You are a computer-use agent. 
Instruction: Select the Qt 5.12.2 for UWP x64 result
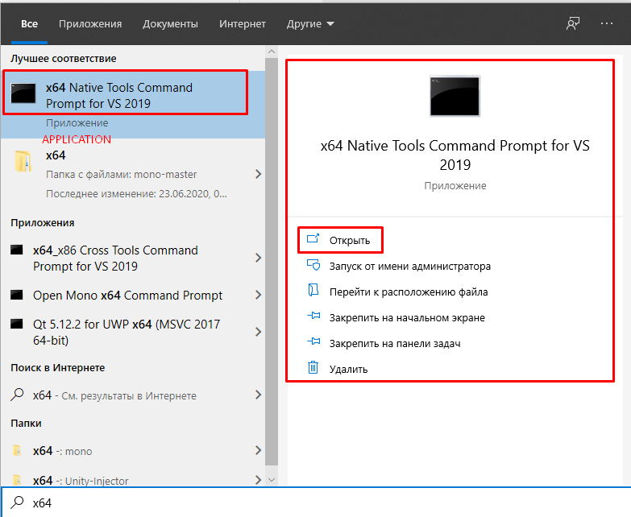point(133,332)
